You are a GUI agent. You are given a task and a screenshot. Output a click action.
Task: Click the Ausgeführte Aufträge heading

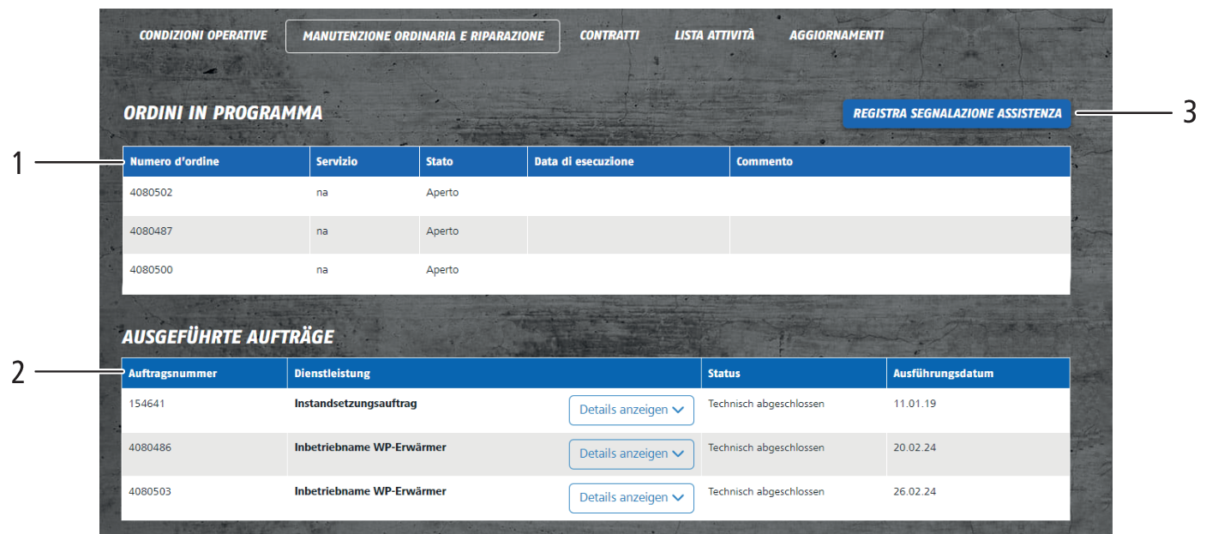[x=228, y=337]
